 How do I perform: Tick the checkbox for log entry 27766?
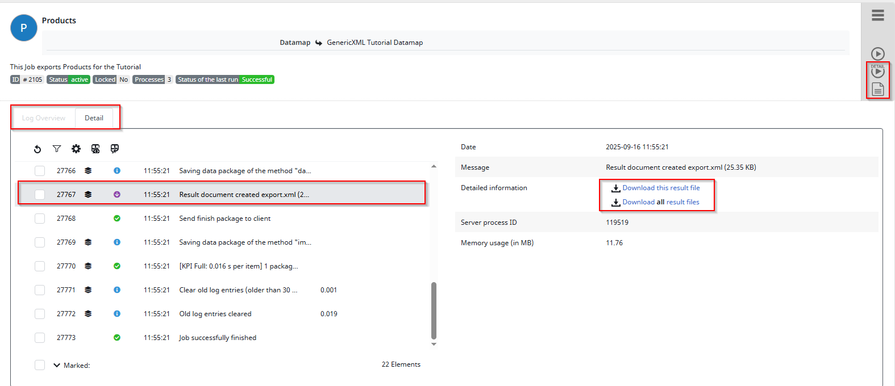coord(40,171)
